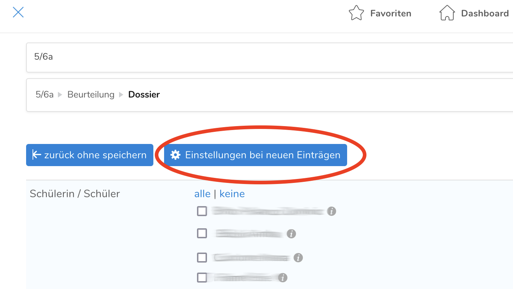Image resolution: width=513 pixels, height=289 pixels.
Task: Click the Favoriten star icon
Action: point(356,13)
